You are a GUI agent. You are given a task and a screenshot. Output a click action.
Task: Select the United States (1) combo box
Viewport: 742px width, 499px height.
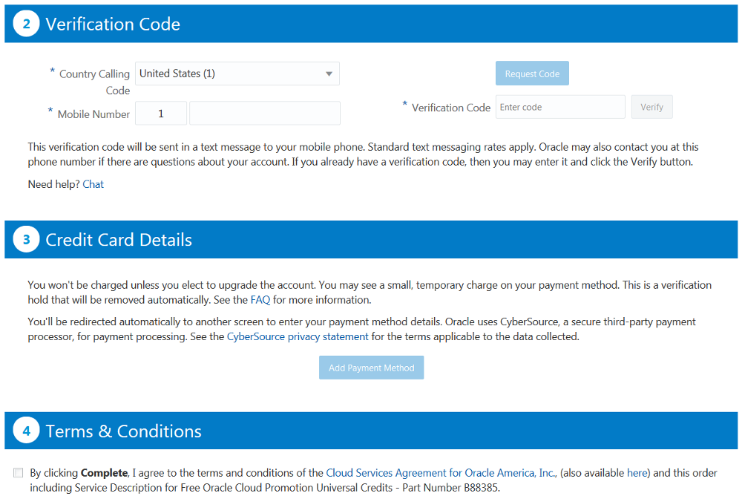pos(230,74)
